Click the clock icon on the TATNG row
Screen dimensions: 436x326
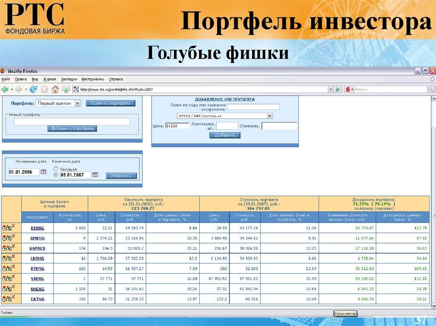[4, 299]
